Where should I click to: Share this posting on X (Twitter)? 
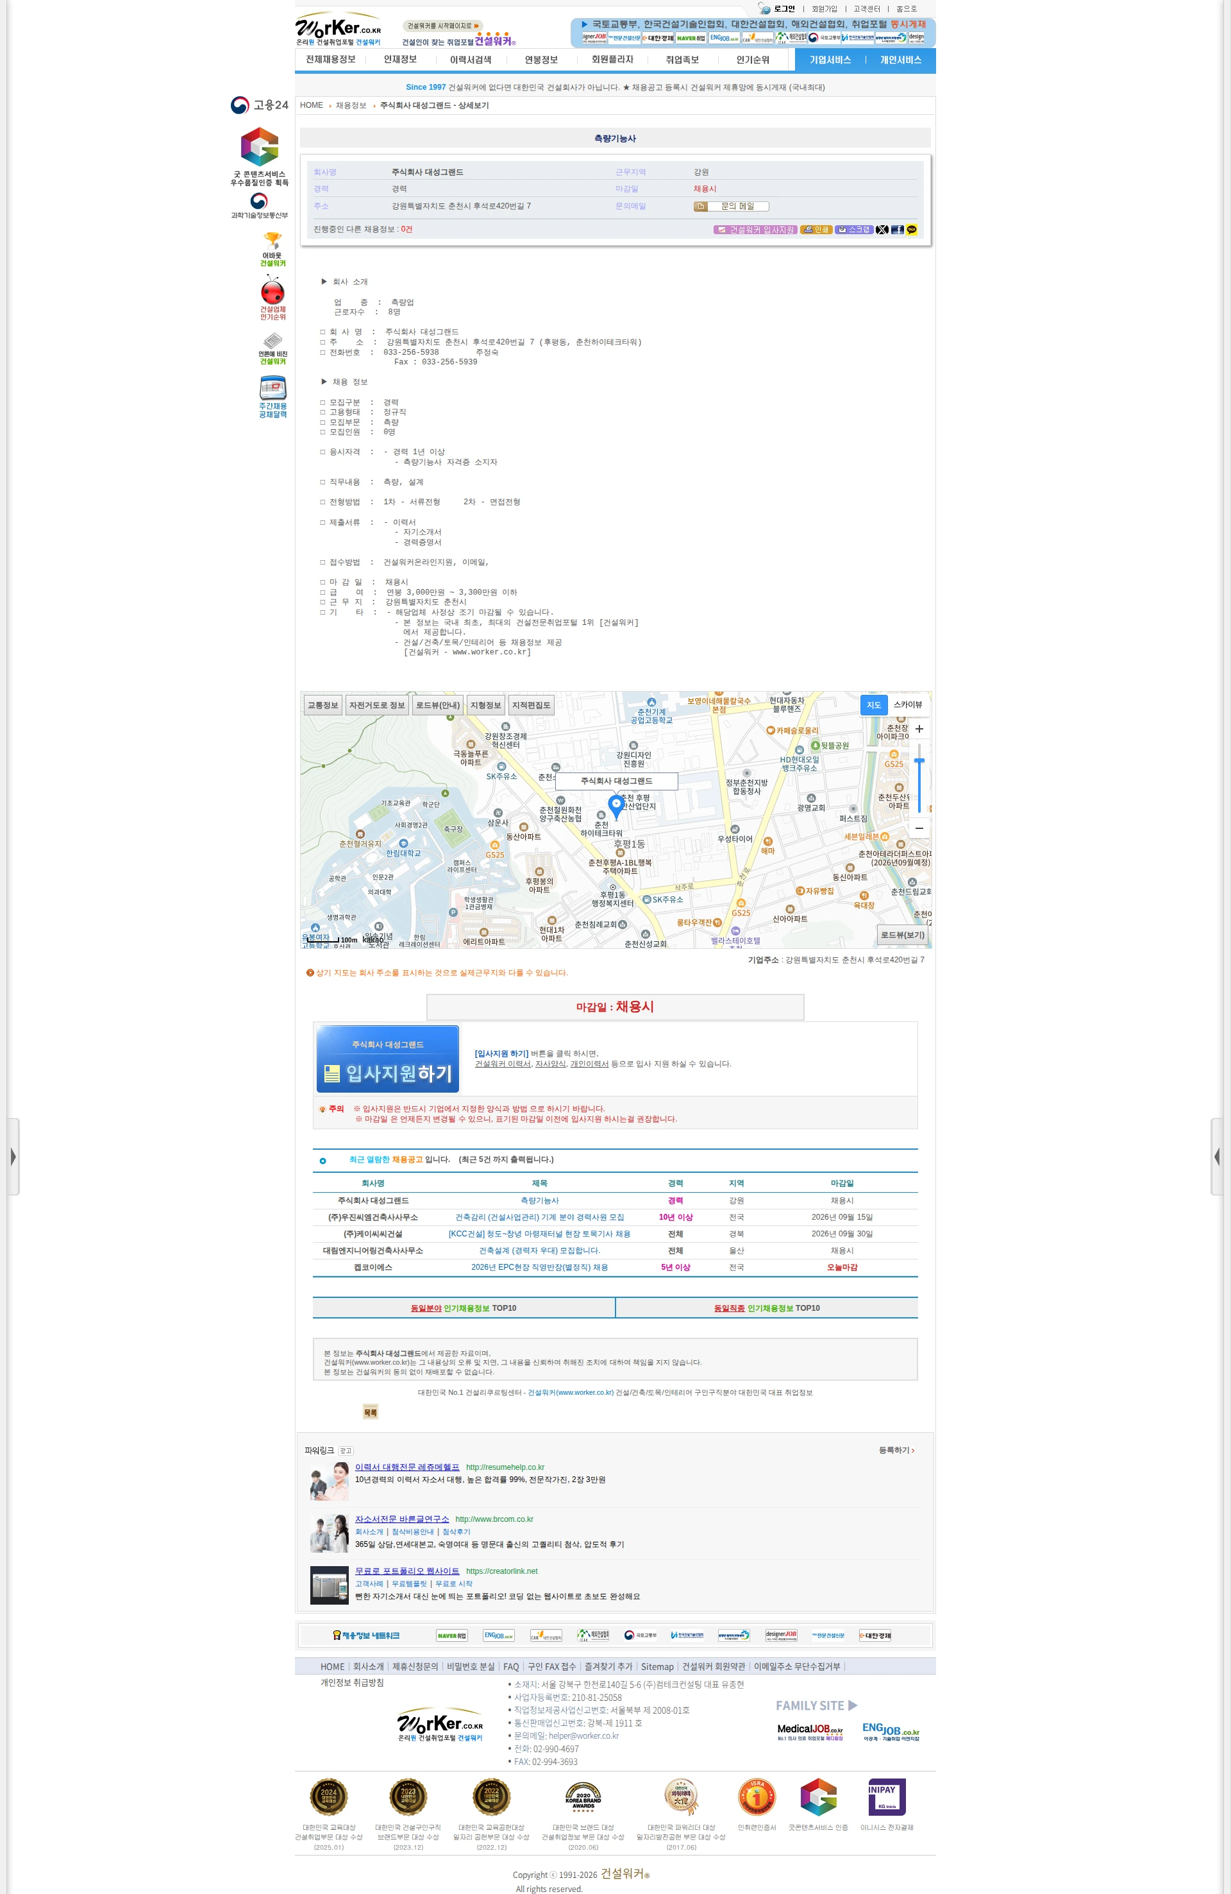point(882,229)
